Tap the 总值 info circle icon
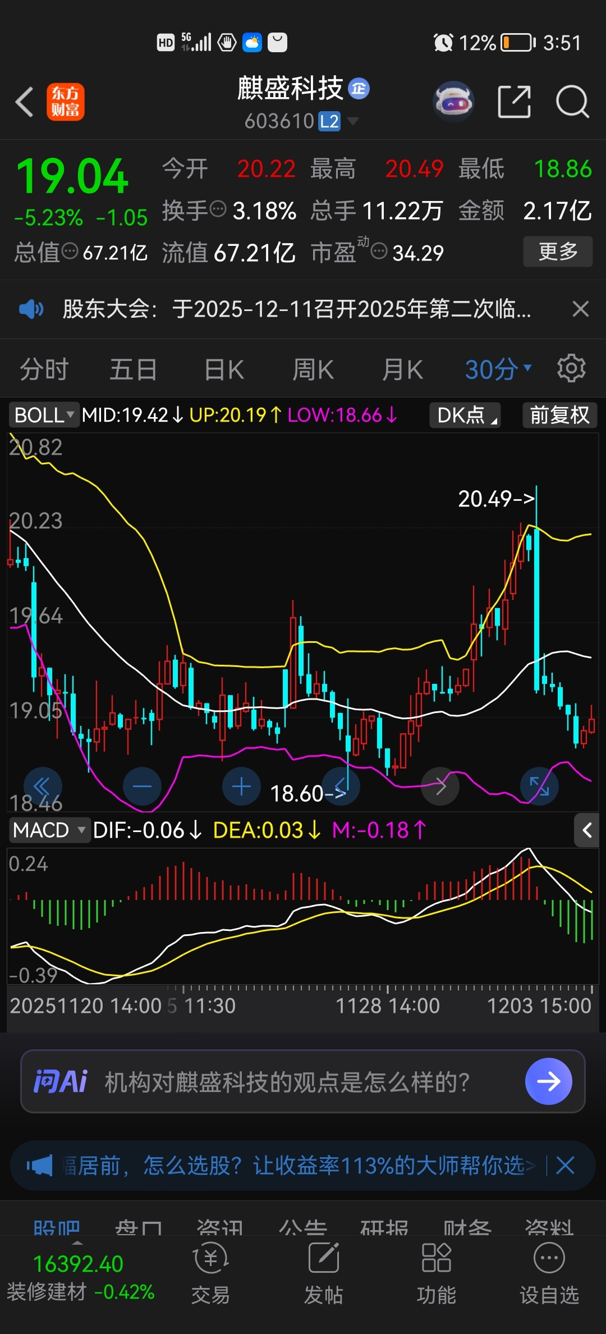 coord(70,251)
